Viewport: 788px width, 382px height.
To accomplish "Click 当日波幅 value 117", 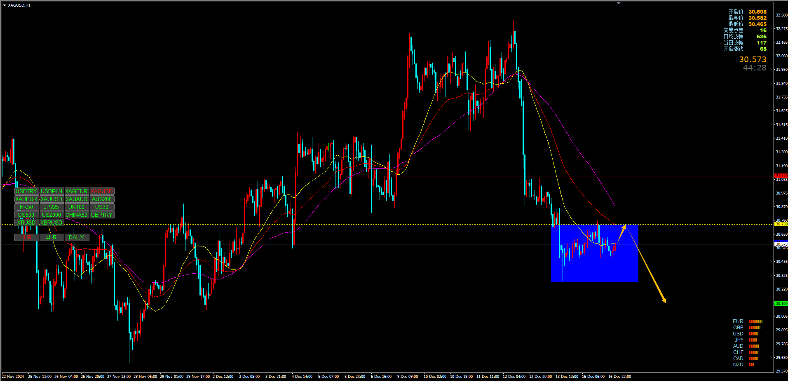I will [x=762, y=43].
